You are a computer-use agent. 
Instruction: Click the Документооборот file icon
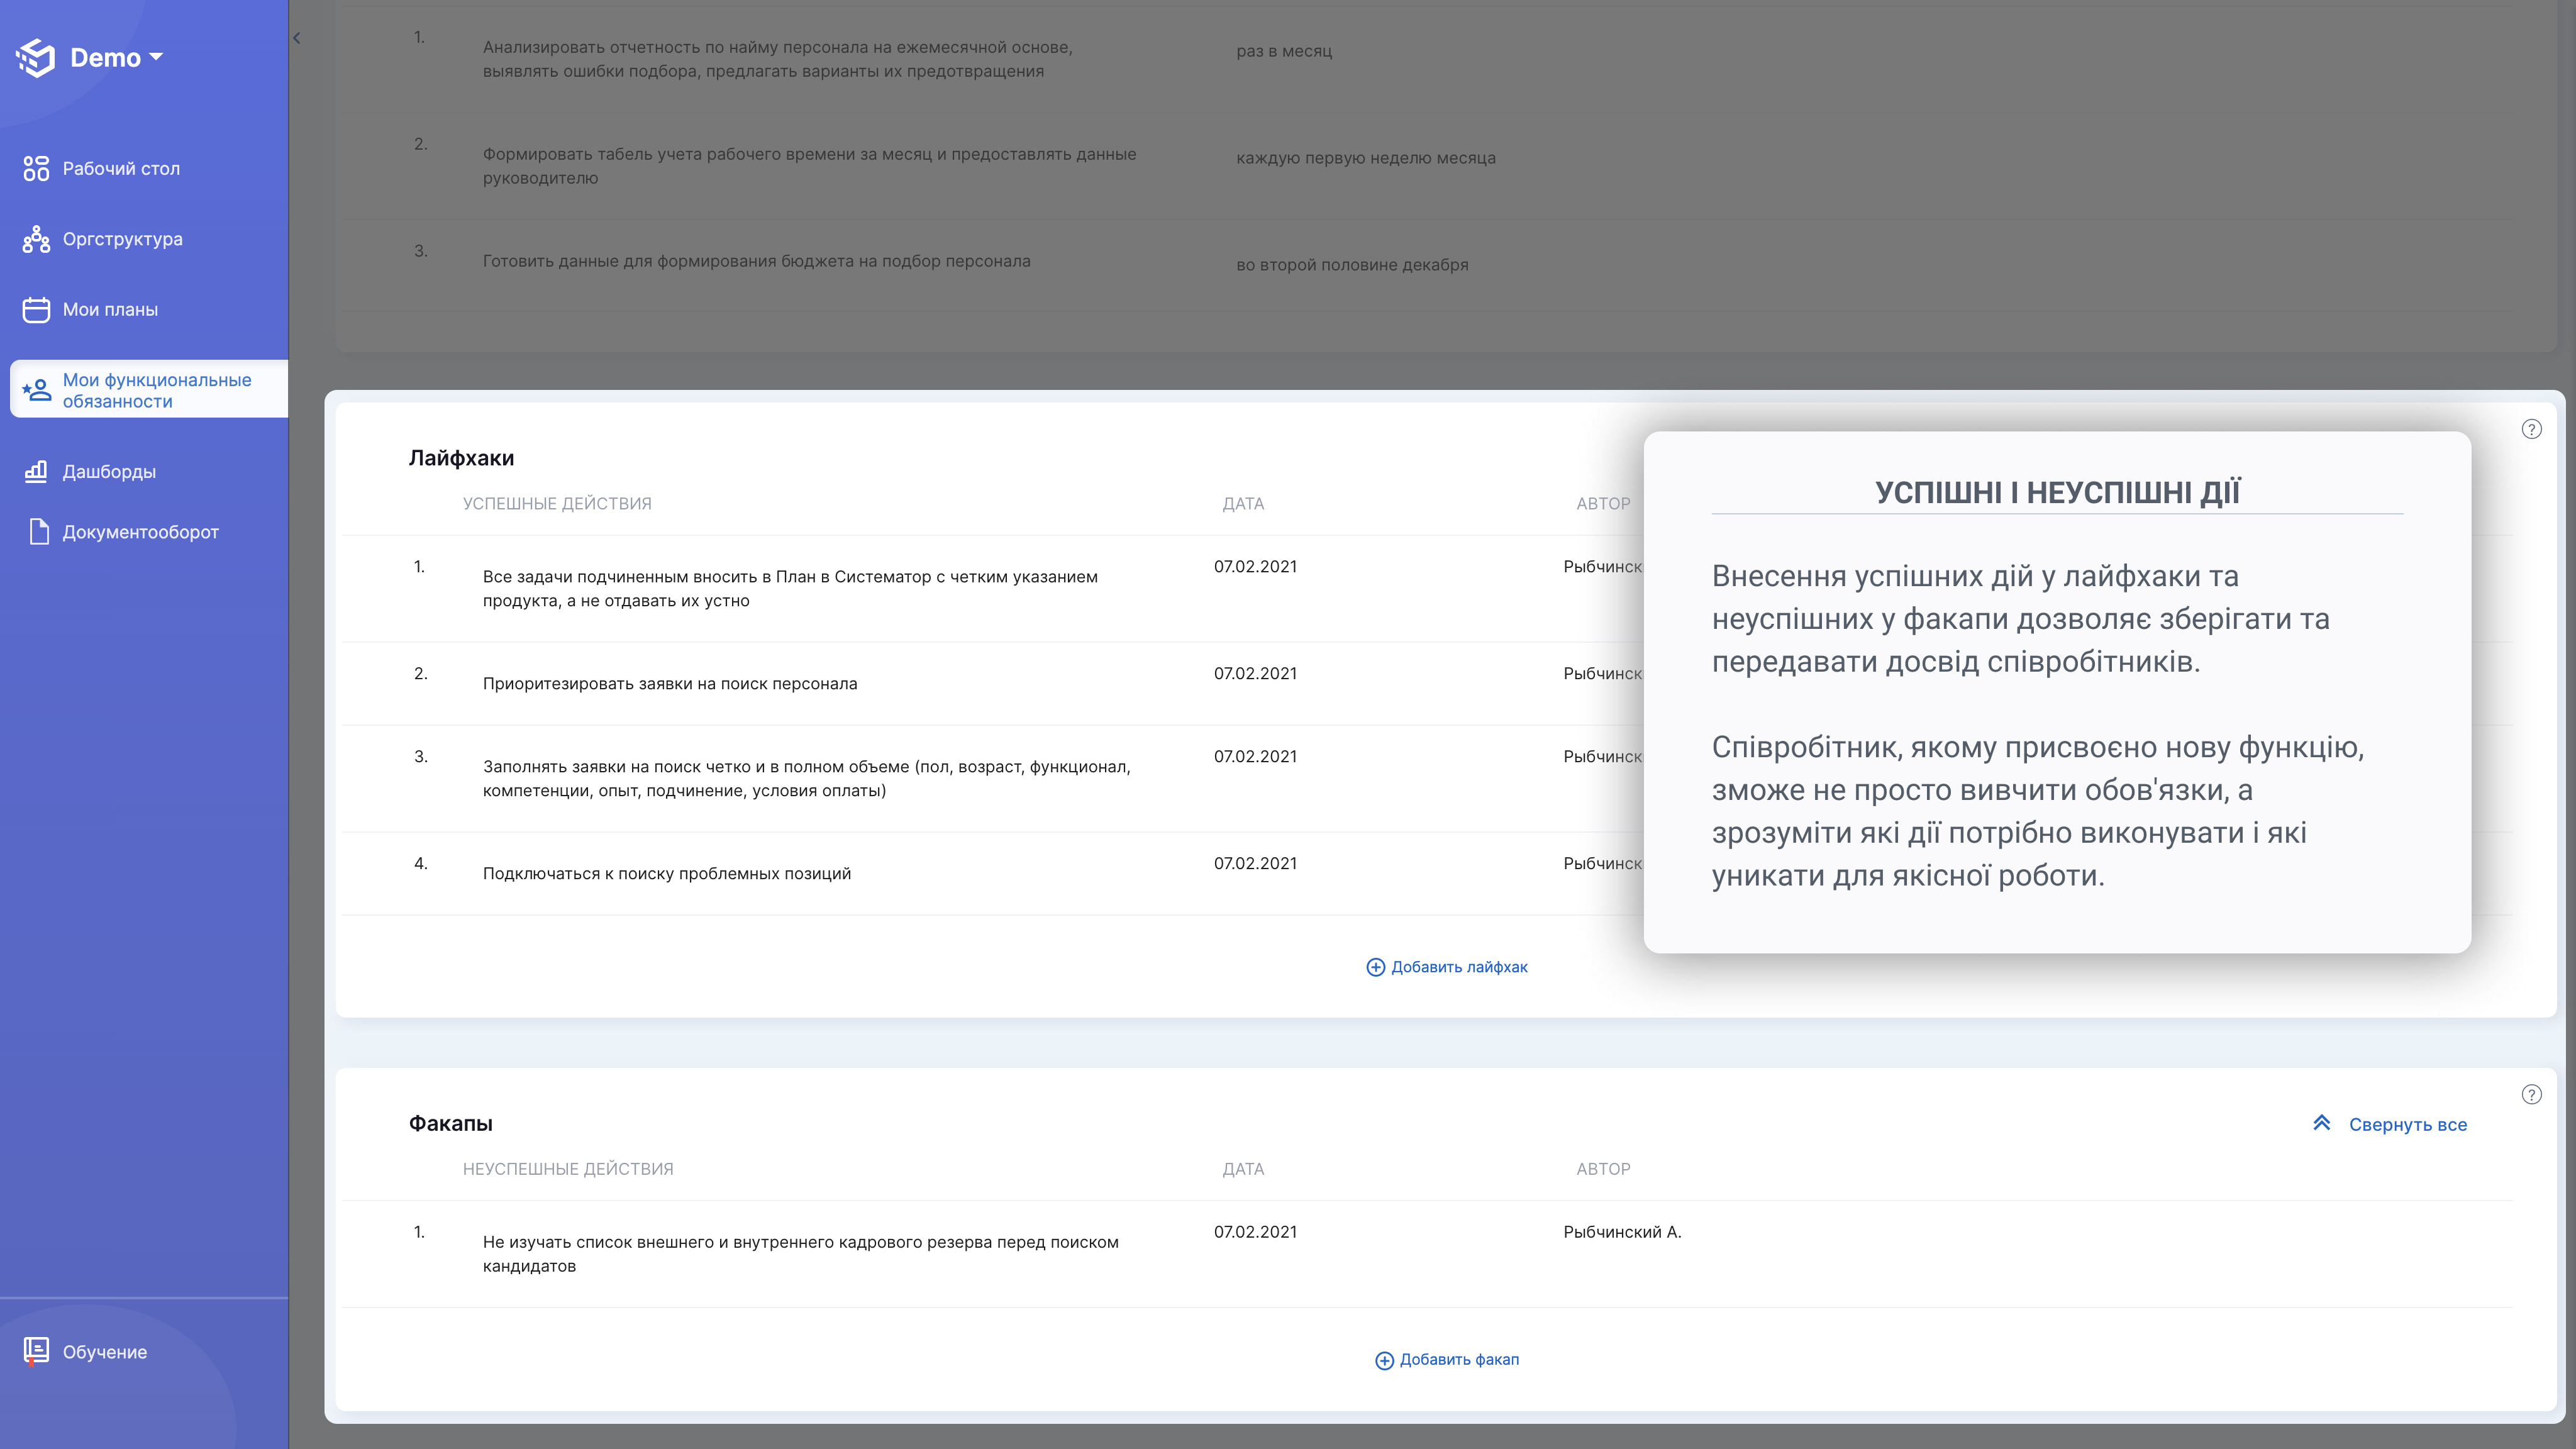pyautogui.click(x=38, y=532)
